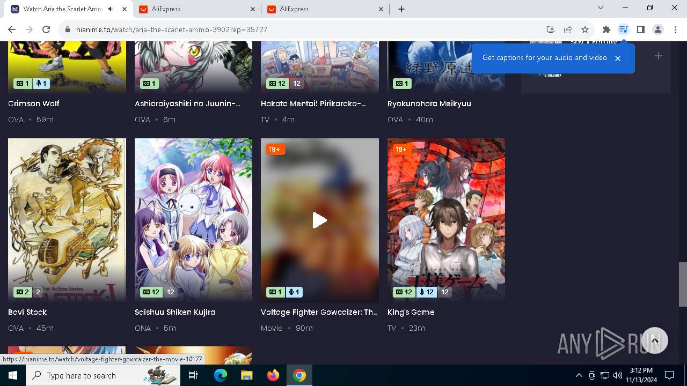Mute the Aria tab audio icon
Screen dimensions: 687x386
(x=111, y=9)
